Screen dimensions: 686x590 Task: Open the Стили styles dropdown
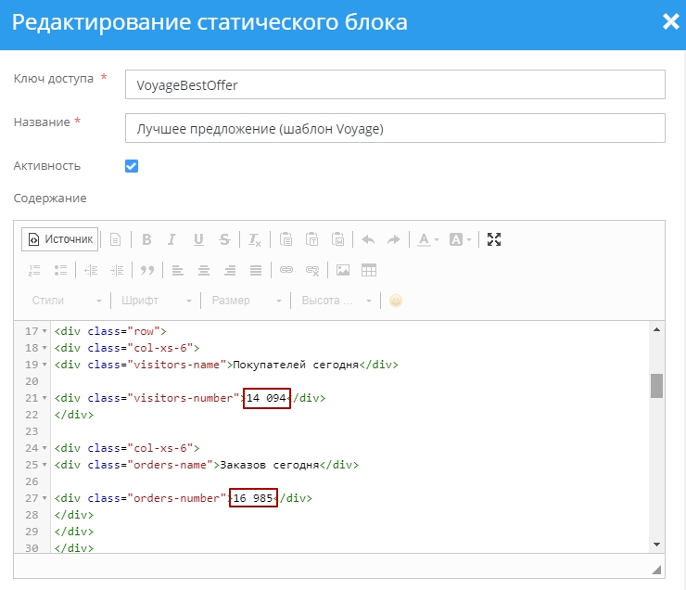point(67,301)
